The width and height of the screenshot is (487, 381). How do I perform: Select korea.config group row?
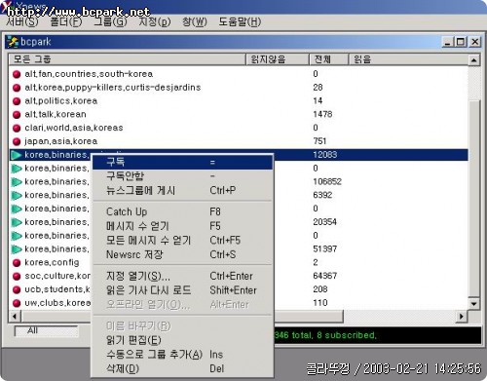[x=239, y=263]
